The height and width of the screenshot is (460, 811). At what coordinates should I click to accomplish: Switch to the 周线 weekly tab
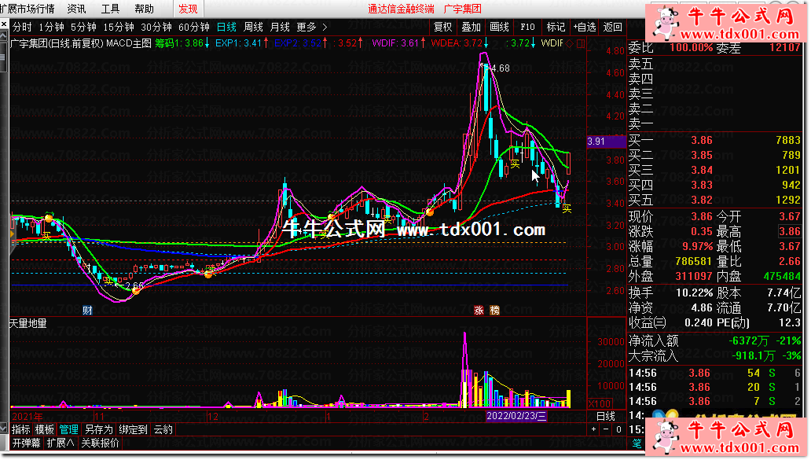[x=253, y=27]
